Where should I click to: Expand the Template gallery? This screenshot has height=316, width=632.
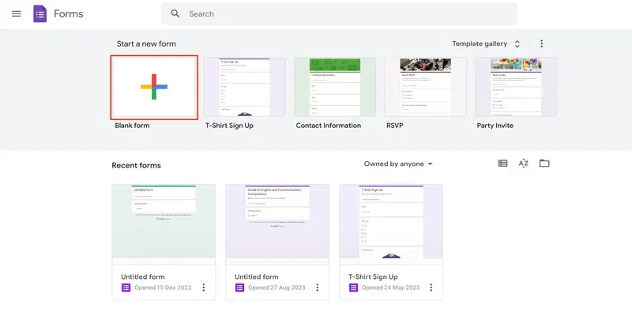486,43
